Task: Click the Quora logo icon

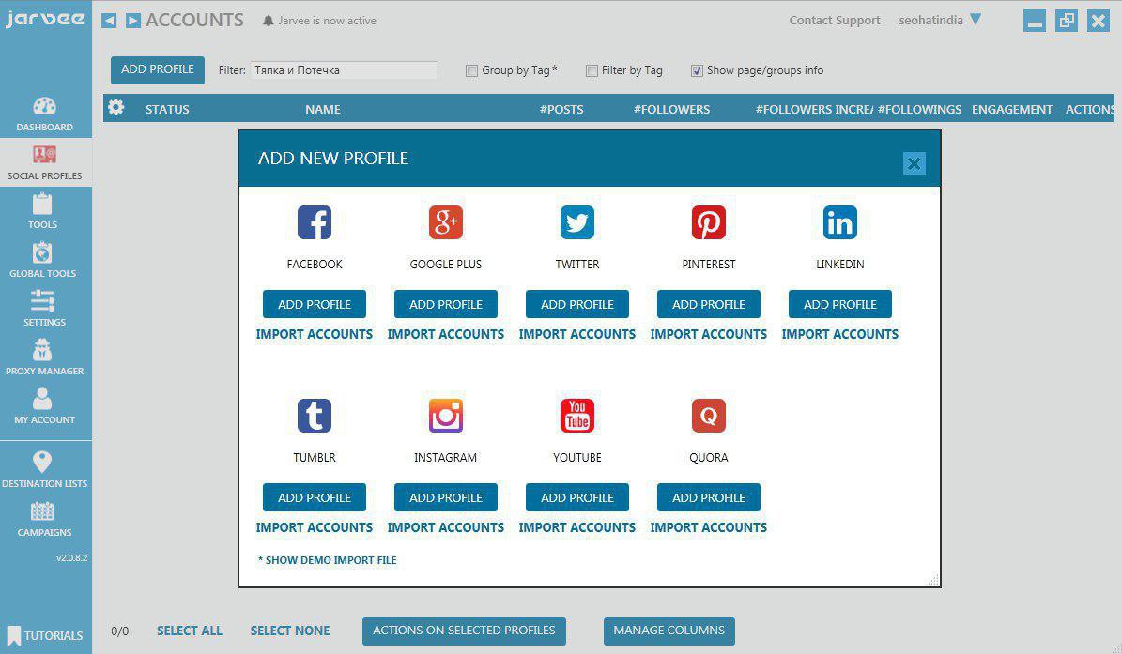Action: click(708, 416)
